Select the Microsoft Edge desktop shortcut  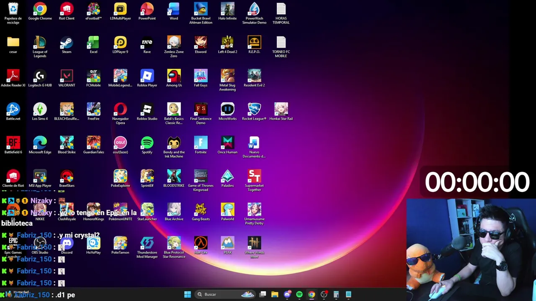coord(40,145)
